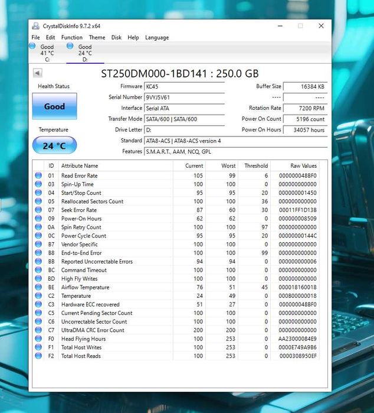Viewport: 374px width, 413px height.
Task: Click the status orb for C2 Temperature row
Action: (38, 295)
